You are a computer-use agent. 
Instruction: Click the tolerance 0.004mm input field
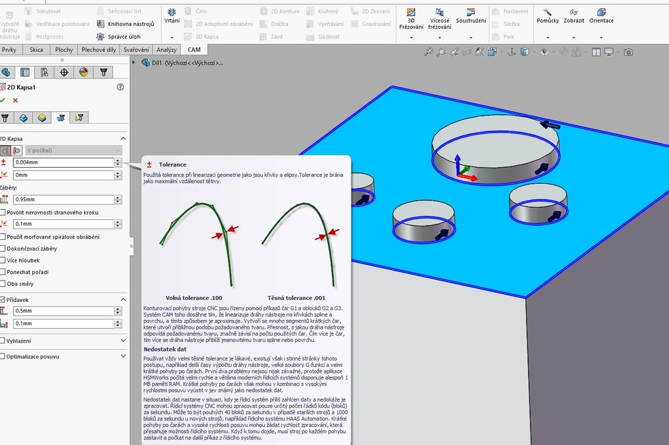pyautogui.click(x=64, y=162)
